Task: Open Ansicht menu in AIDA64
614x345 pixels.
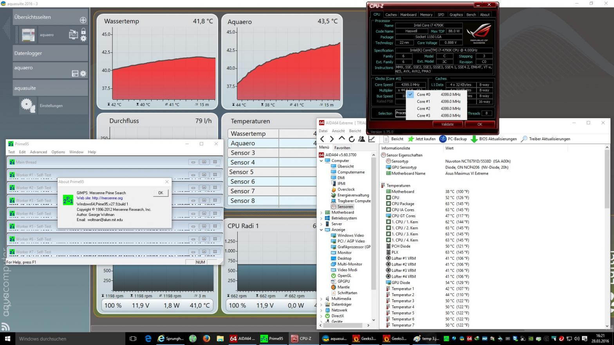Action: point(338,131)
